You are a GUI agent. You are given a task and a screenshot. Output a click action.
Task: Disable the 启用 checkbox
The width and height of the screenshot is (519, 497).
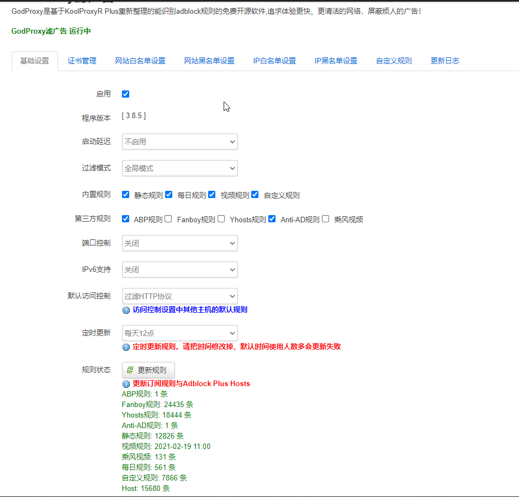pos(125,94)
